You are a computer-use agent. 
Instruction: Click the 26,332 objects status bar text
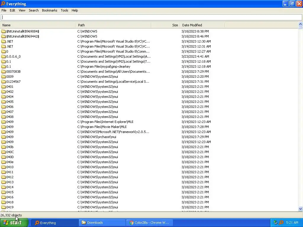coord(11,215)
